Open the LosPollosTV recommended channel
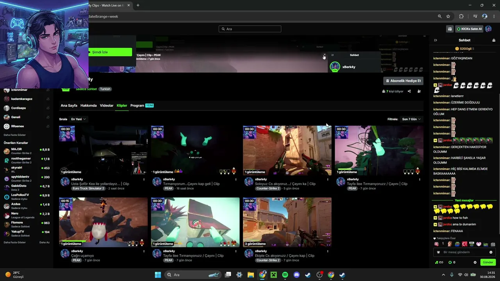The height and width of the screenshot is (281, 500). click(27, 197)
